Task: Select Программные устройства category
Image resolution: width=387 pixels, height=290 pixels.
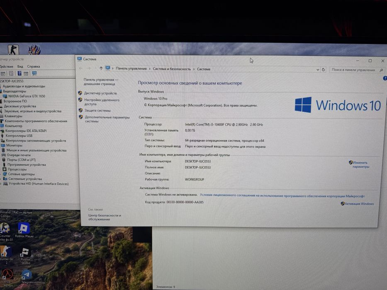Action: point(27,164)
